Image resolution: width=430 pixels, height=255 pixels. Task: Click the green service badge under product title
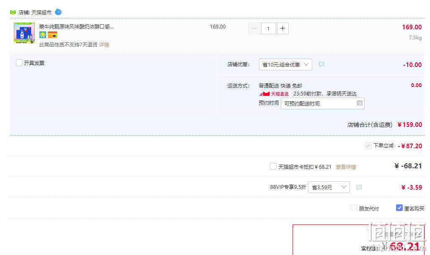[42, 35]
